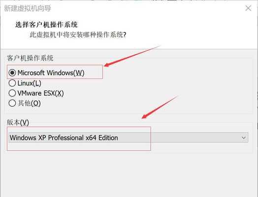Click the red arrow pointing at Microsoft Windows
Screen dimensions: 258x197
131,56
